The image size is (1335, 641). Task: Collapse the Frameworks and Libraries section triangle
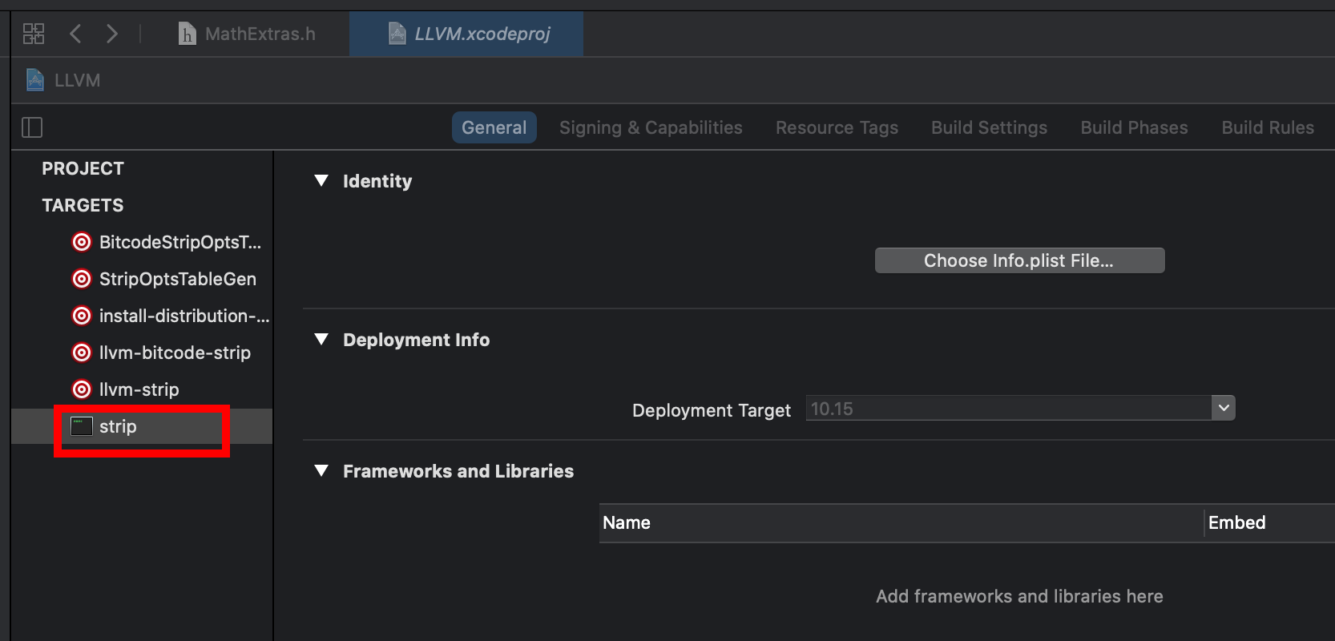[x=321, y=471]
